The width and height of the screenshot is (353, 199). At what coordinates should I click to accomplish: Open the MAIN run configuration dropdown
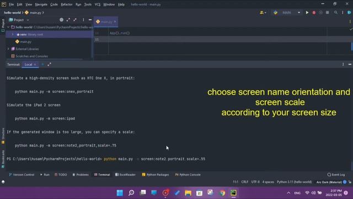point(299,13)
